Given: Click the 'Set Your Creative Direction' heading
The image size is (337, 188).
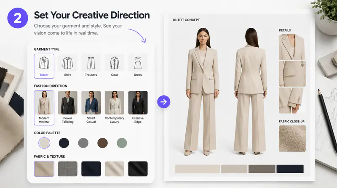Looking at the screenshot, I should coord(92,15).
